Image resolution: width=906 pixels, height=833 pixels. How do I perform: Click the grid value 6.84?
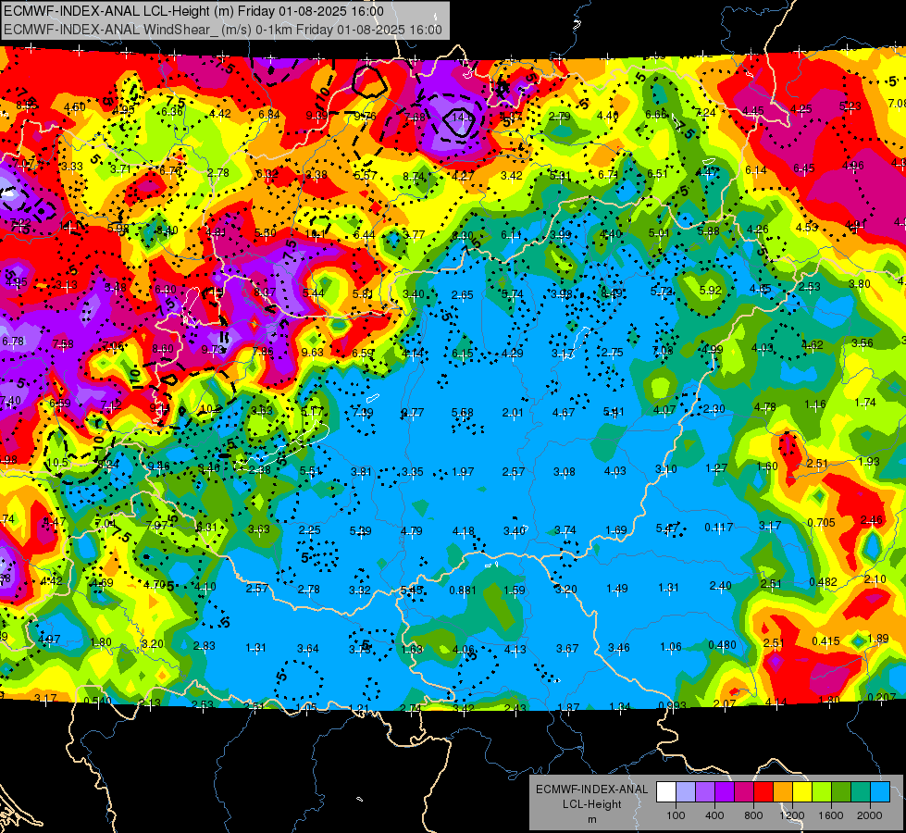point(269,115)
